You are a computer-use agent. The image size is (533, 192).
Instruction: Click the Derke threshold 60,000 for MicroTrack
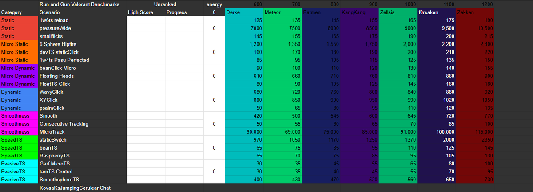click(x=244, y=131)
